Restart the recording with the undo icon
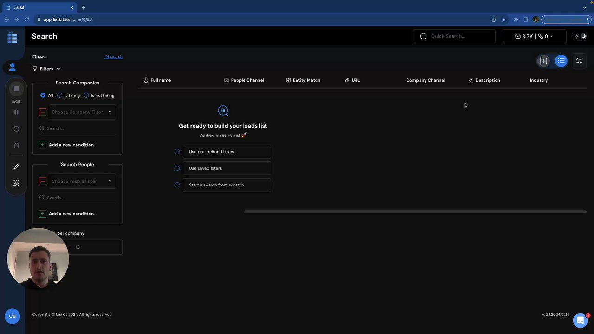Image resolution: width=594 pixels, height=334 pixels. point(16,128)
